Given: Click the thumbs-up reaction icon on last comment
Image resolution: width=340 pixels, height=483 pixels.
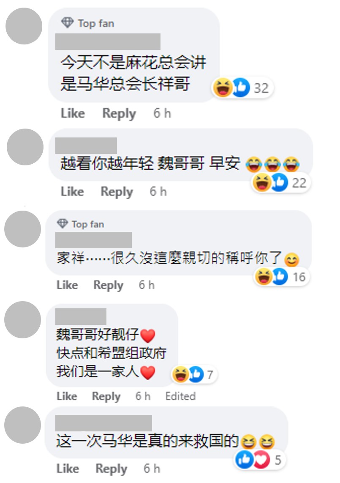Looking at the screenshot, I should click(x=244, y=460).
